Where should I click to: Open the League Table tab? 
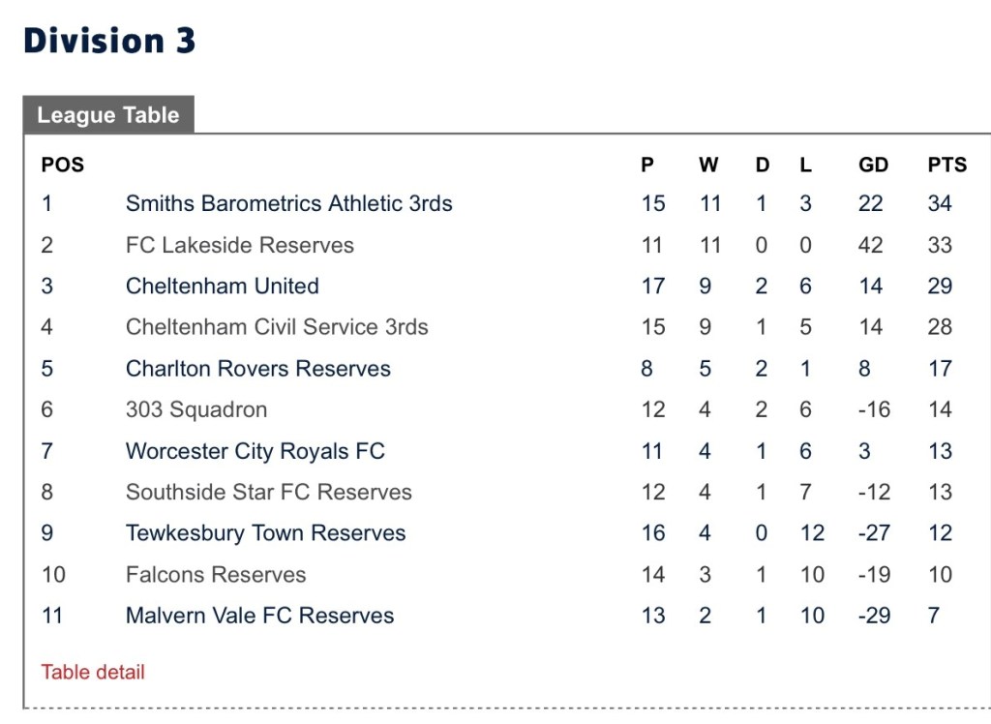point(108,115)
